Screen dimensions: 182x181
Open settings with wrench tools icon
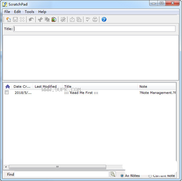pyautogui.click(x=63, y=20)
